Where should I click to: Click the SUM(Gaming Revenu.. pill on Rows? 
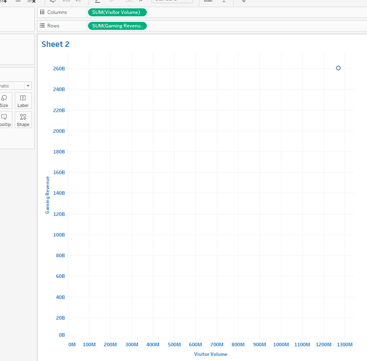(x=117, y=26)
